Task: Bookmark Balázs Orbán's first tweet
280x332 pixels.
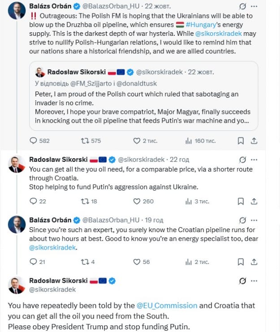Action: pos(241,141)
